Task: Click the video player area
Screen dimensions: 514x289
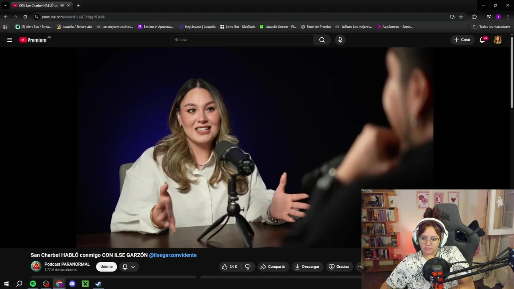Action: click(x=255, y=148)
